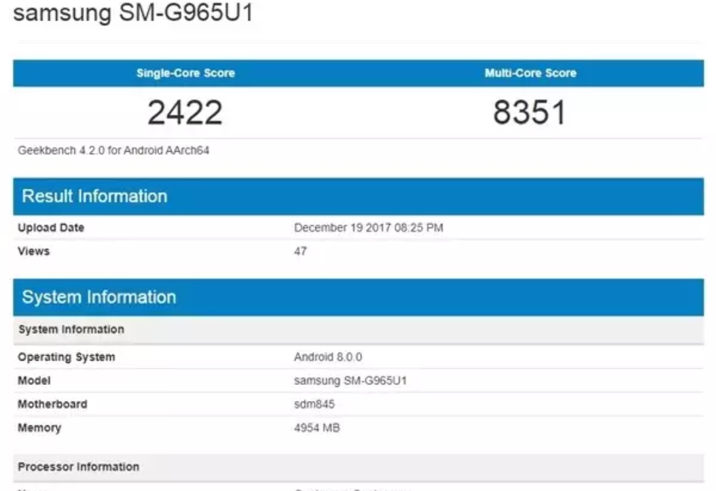Select the 'Memory' row label

39,428
